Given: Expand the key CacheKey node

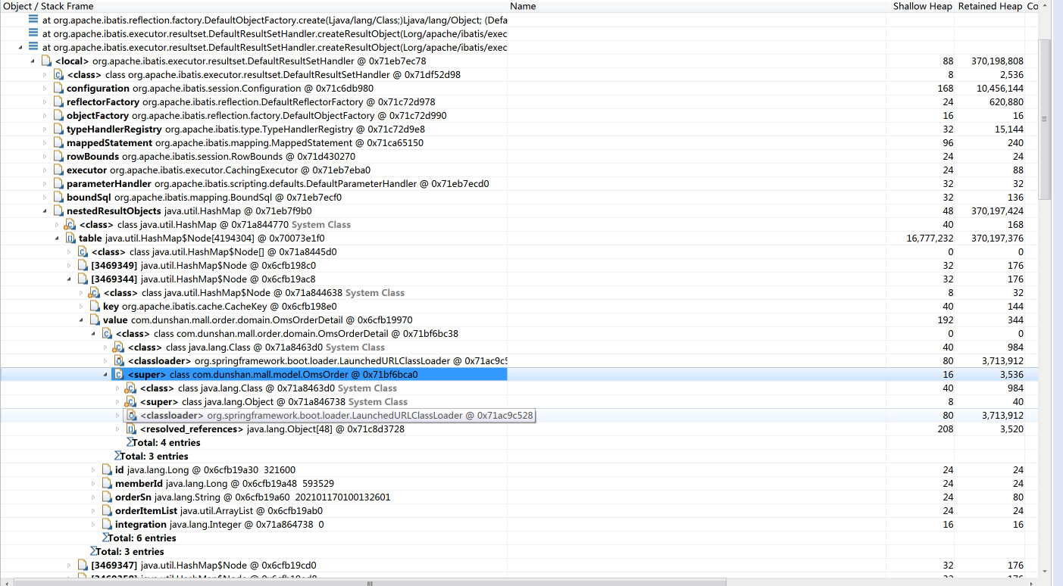Looking at the screenshot, I should 81,307.
